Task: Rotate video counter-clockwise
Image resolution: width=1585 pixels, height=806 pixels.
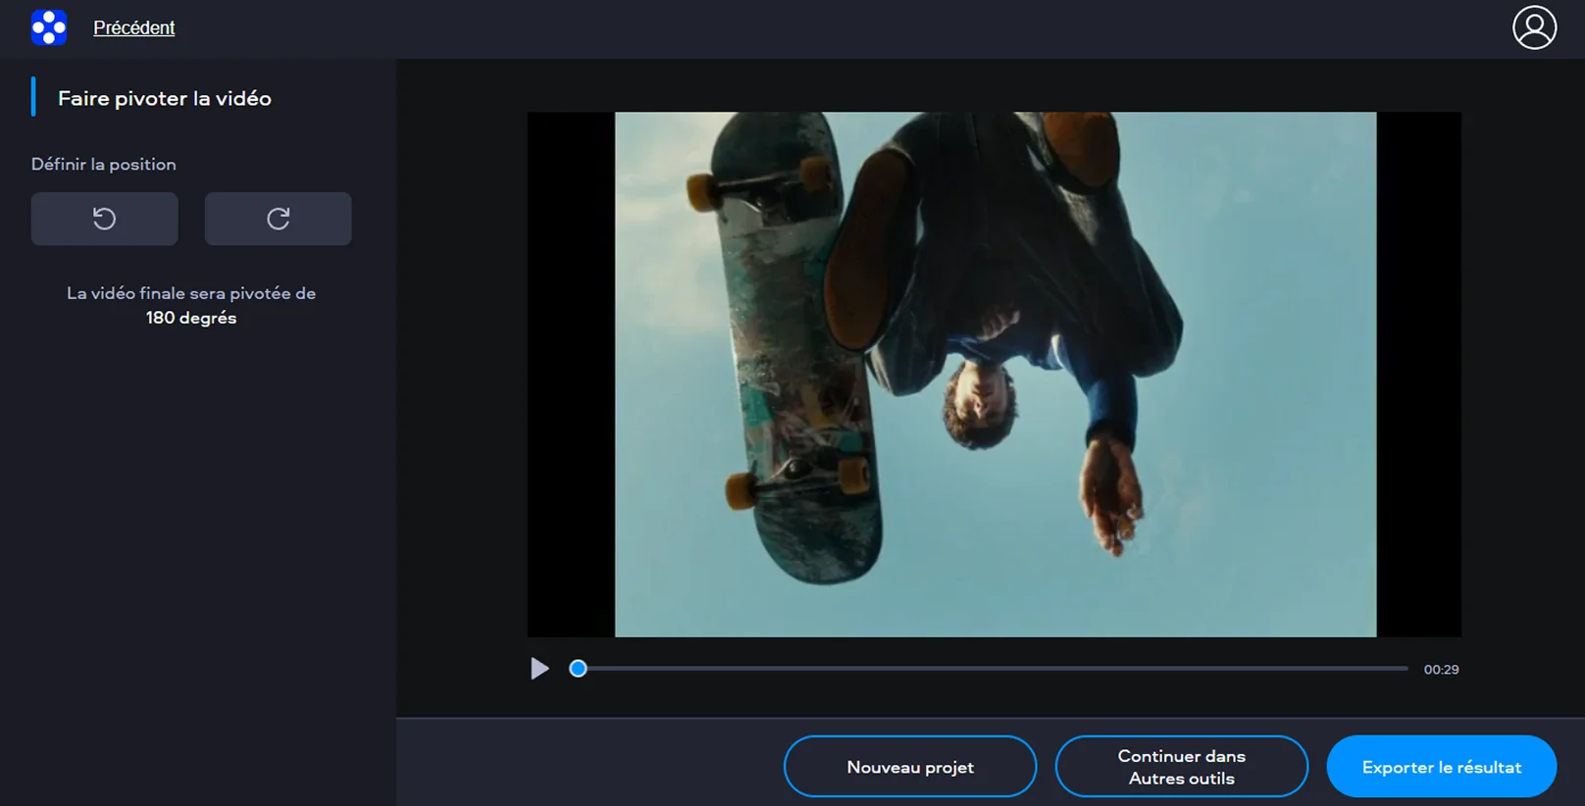Action: [x=104, y=219]
